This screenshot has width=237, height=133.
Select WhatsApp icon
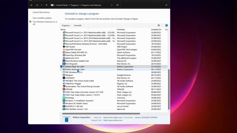[x=64, y=98]
